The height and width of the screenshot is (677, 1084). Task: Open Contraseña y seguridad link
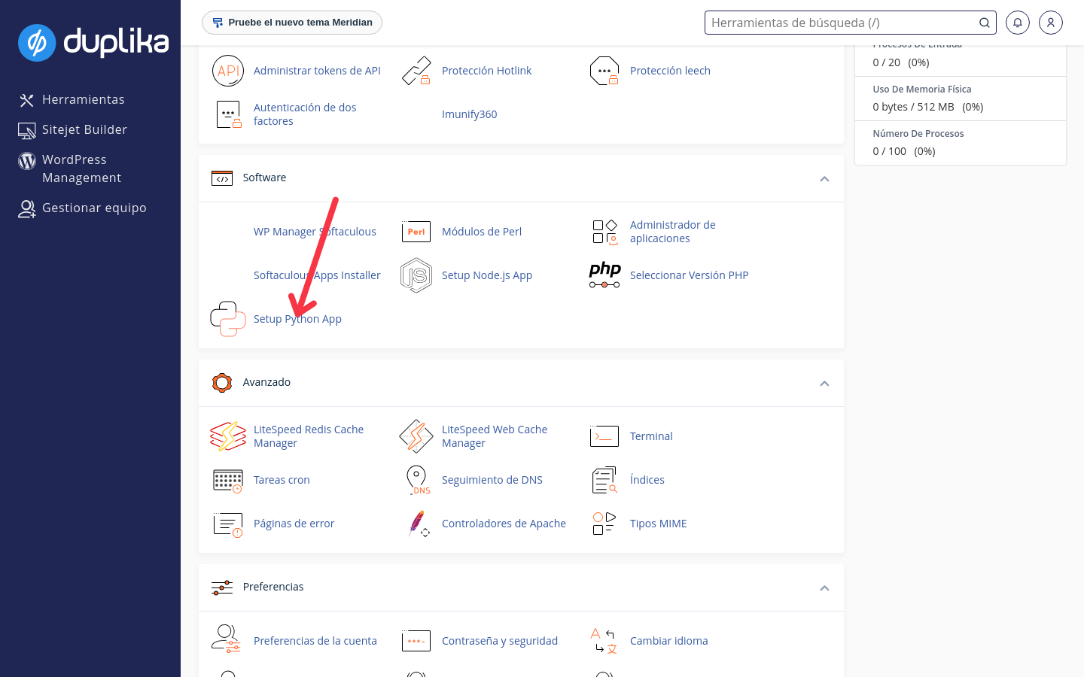pyautogui.click(x=500, y=641)
